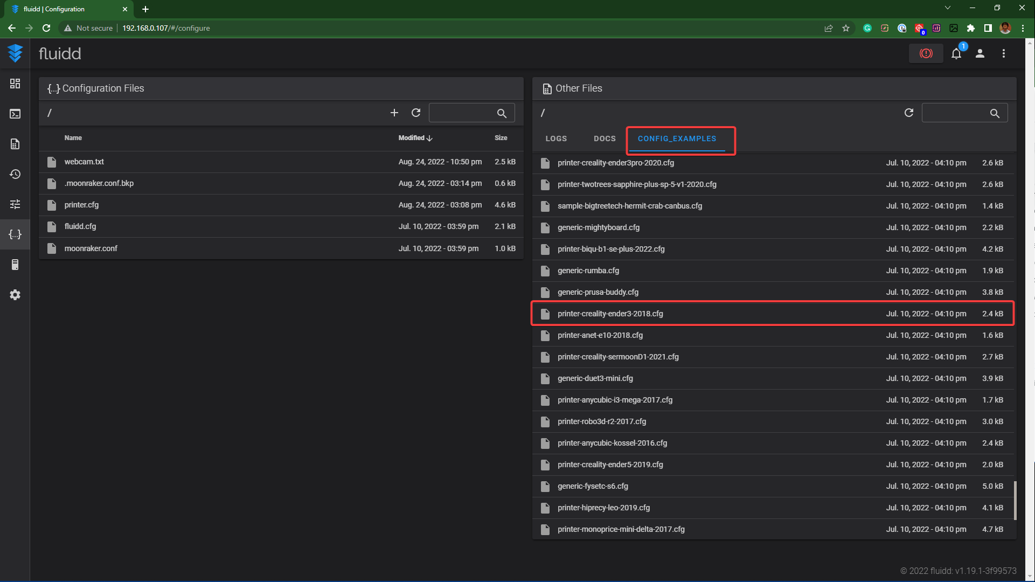
Task: Select the CONFIG_EXAMPLES tab
Action: tap(677, 138)
